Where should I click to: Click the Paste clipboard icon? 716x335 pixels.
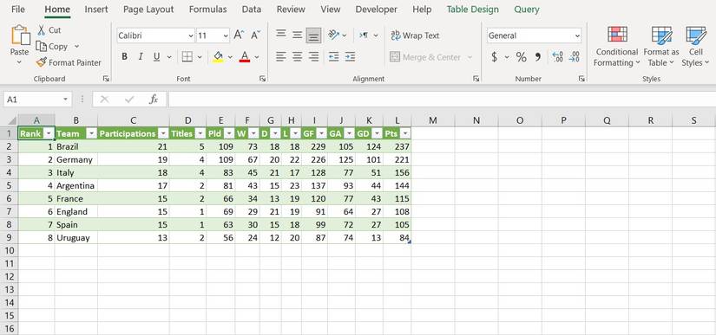[x=20, y=35]
